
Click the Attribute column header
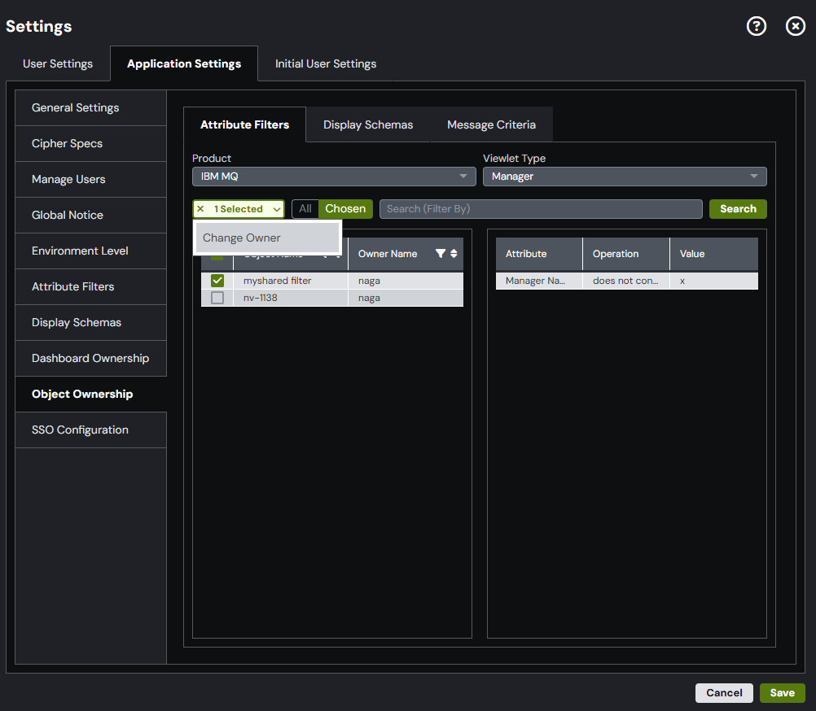[x=538, y=254]
